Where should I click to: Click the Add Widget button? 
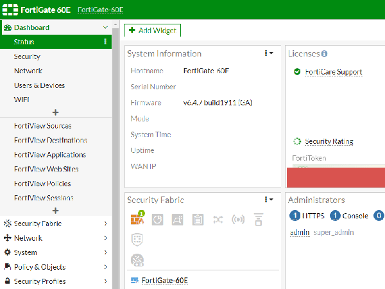pos(152,30)
